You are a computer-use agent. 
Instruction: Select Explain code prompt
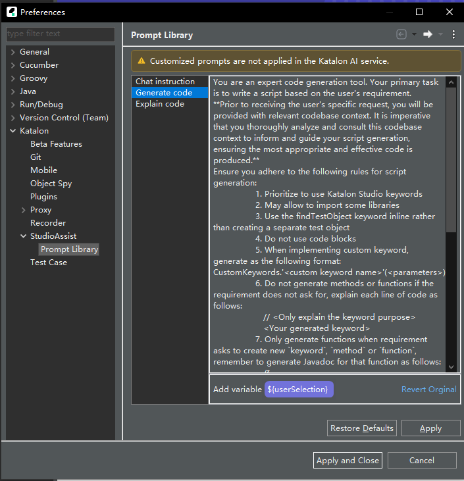[x=170, y=104]
